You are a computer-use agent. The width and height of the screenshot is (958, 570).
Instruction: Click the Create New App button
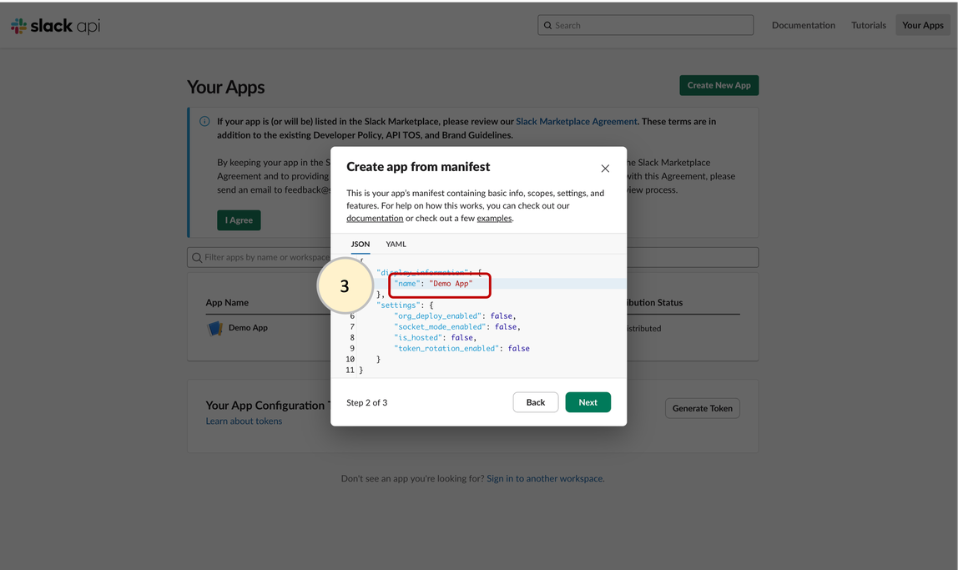(718, 85)
